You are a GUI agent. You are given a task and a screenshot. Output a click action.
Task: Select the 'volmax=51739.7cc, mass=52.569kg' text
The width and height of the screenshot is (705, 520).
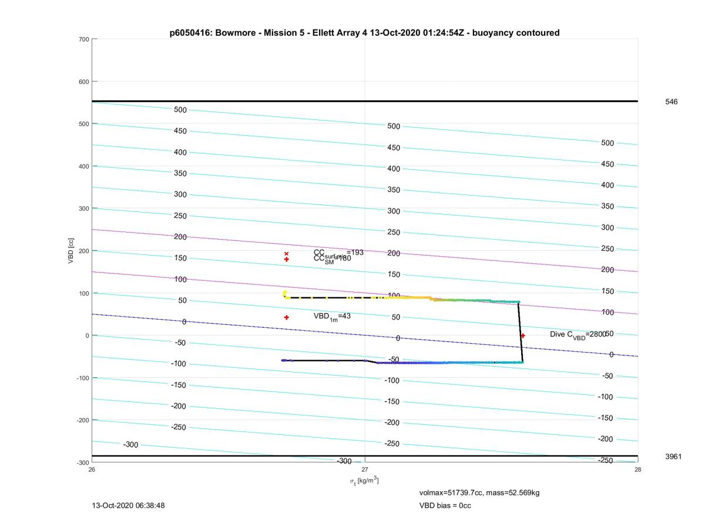(x=479, y=492)
